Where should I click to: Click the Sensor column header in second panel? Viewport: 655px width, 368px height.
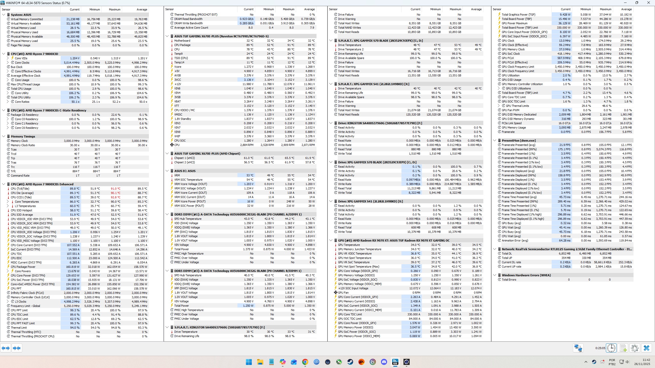click(x=170, y=9)
